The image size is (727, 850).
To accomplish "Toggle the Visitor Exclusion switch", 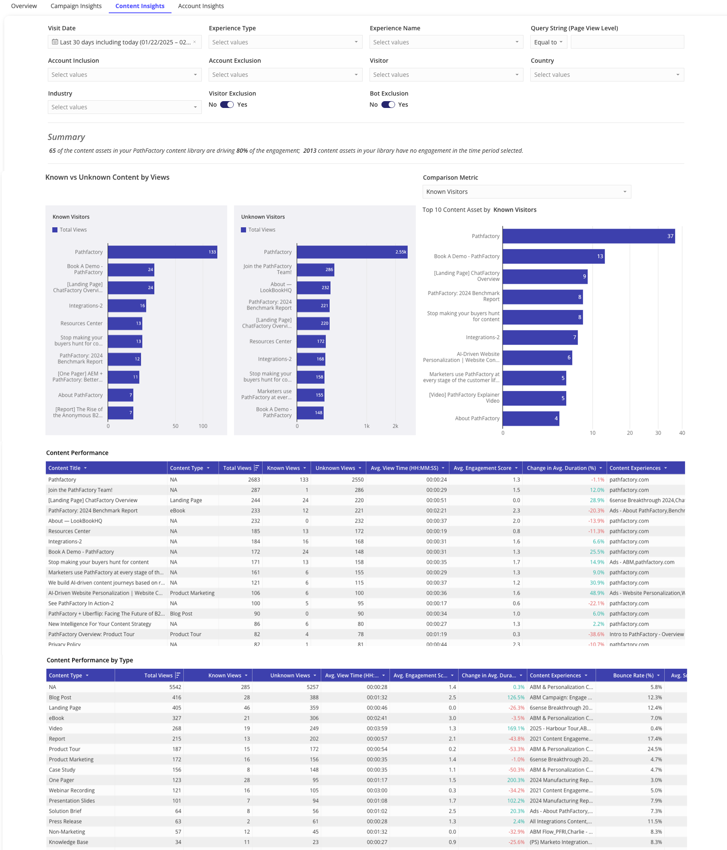I will pos(227,105).
